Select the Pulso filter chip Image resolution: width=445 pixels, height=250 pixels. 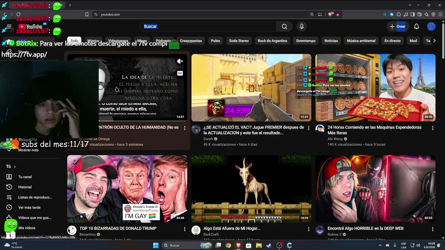point(216,41)
